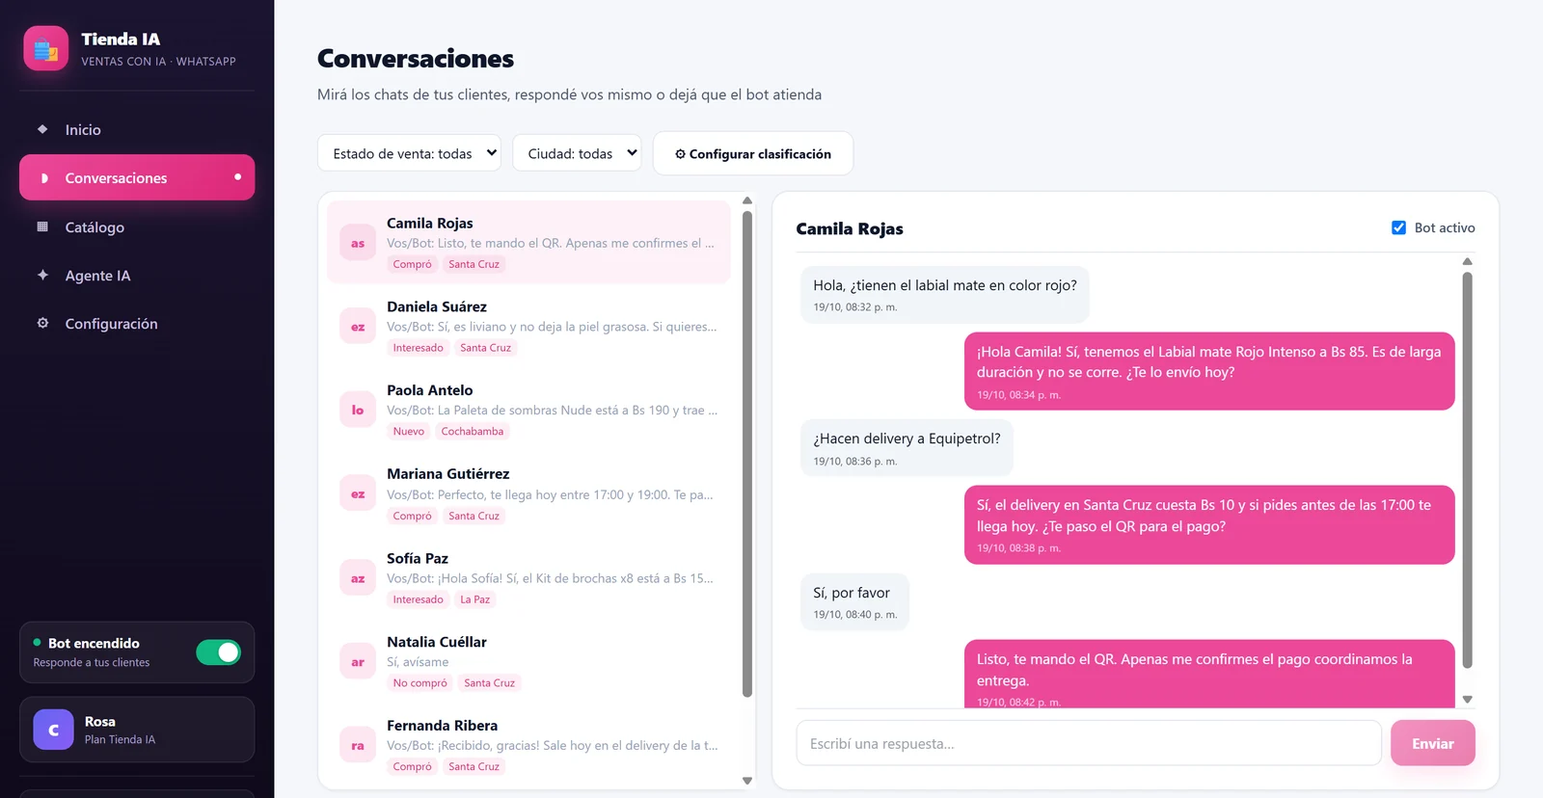This screenshot has width=1543, height=798.
Task: Click the Cochabamba tag on Paola Antelo
Action: (473, 431)
